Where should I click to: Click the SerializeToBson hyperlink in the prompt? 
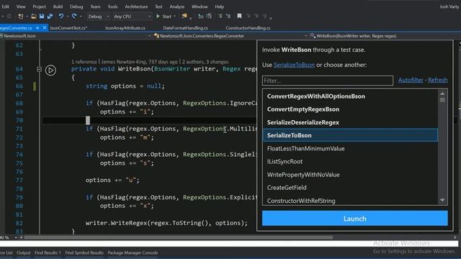coord(294,65)
